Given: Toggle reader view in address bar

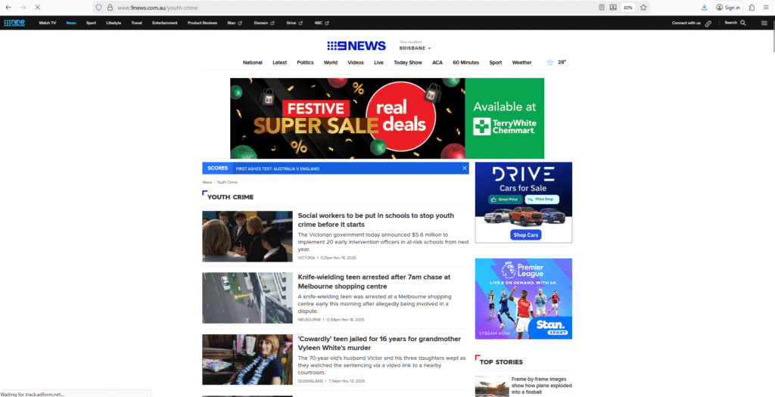Looking at the screenshot, I should point(602,8).
